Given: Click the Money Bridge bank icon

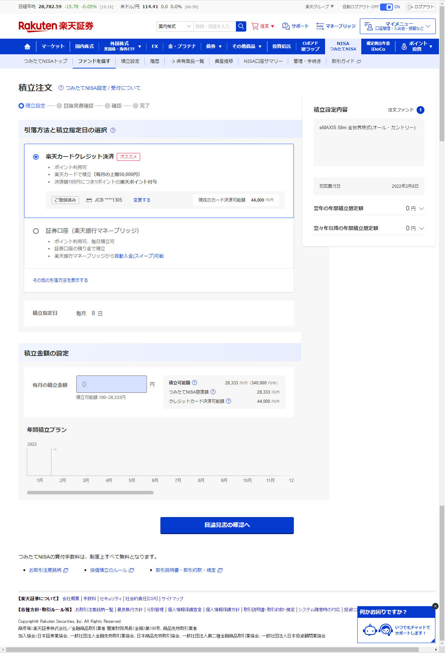Looking at the screenshot, I should click(x=320, y=26).
